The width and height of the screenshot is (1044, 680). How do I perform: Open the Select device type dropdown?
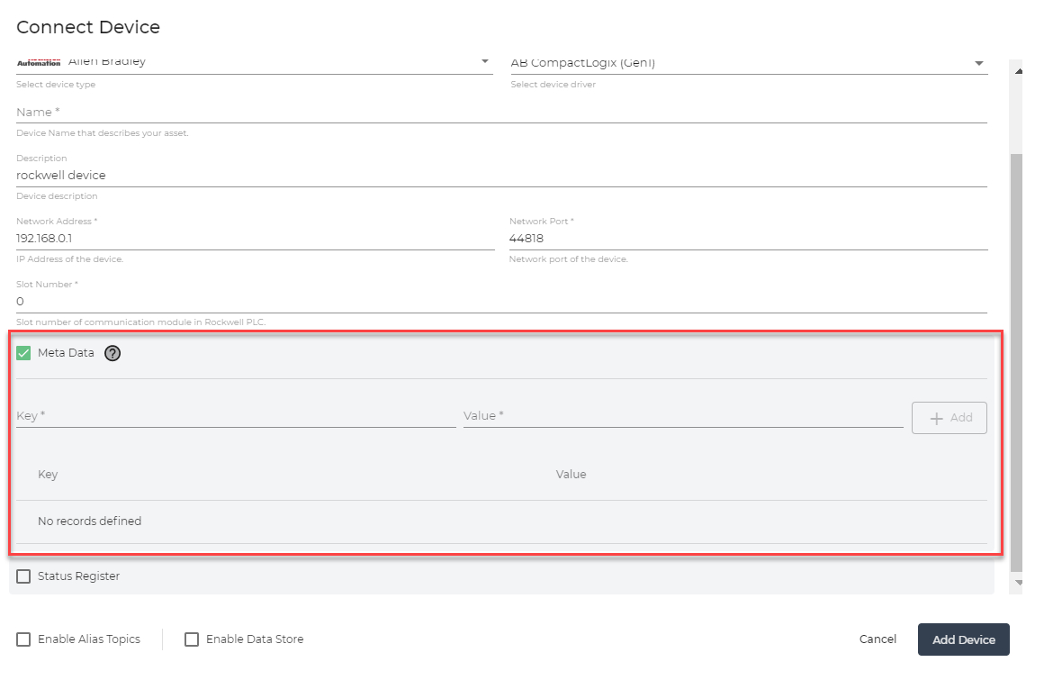(484, 61)
